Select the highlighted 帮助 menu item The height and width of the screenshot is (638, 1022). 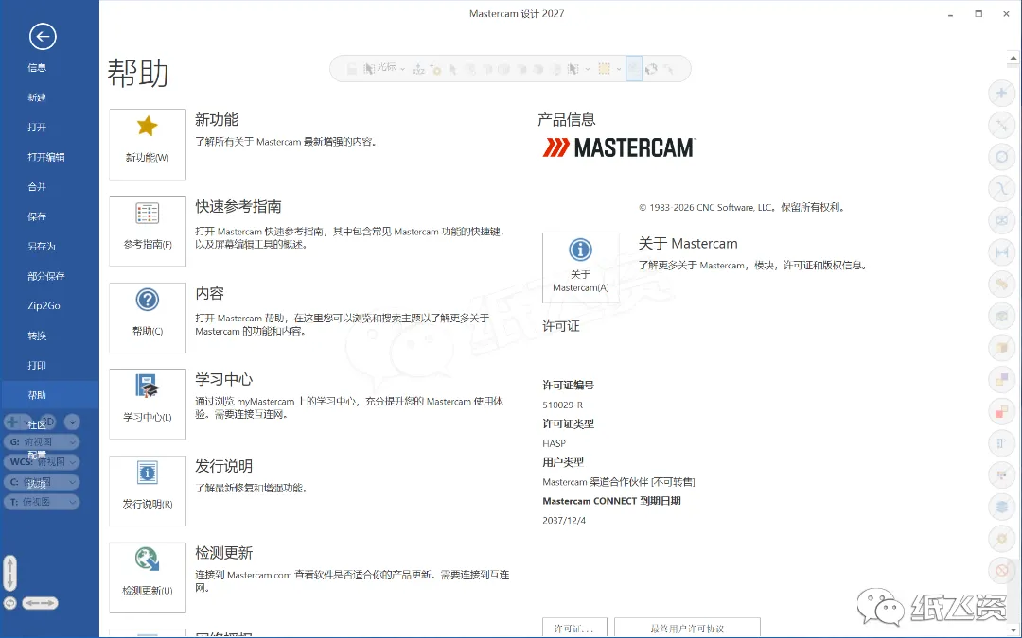click(x=49, y=395)
